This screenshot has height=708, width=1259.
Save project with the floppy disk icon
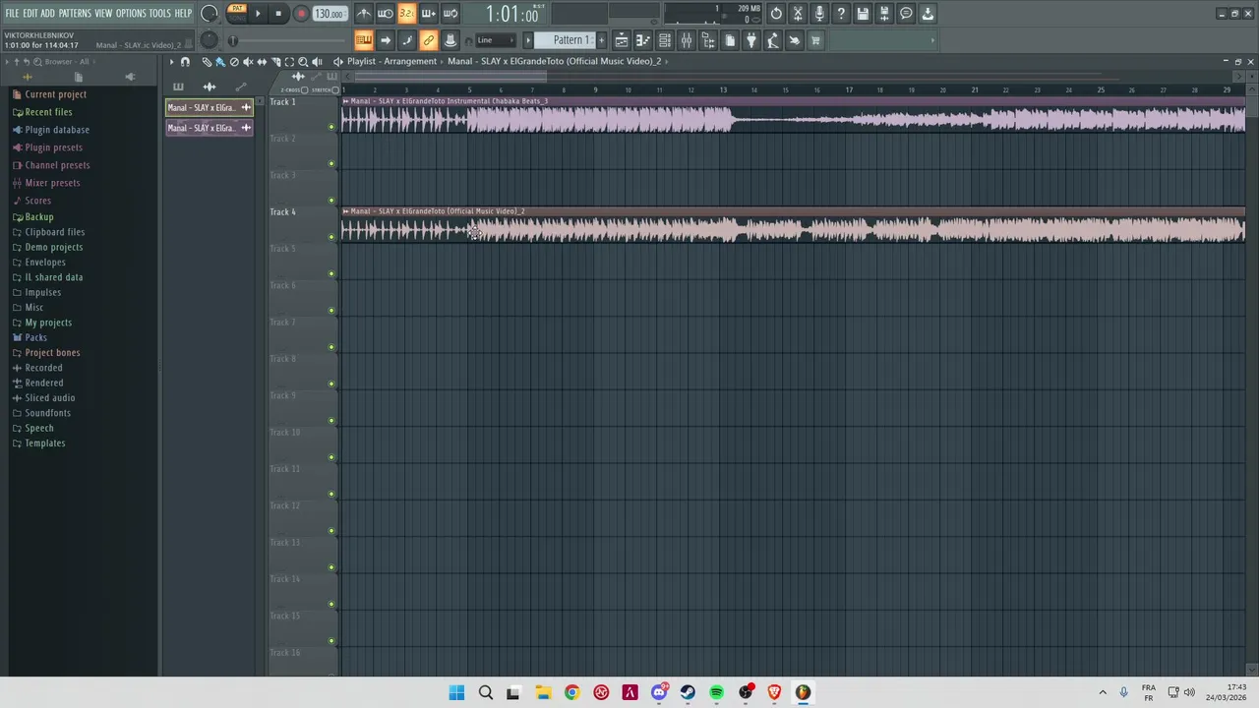point(863,14)
